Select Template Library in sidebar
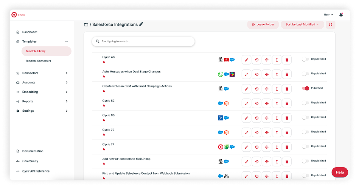The height and width of the screenshot is (186, 356). click(46, 51)
